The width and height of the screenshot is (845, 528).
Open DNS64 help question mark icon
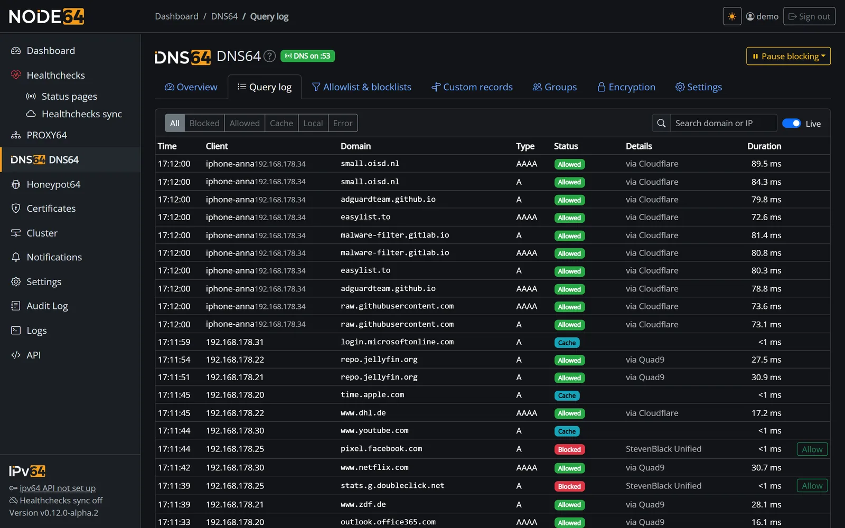point(270,56)
